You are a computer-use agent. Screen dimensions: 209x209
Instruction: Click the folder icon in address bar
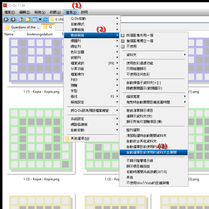coord(52,20)
